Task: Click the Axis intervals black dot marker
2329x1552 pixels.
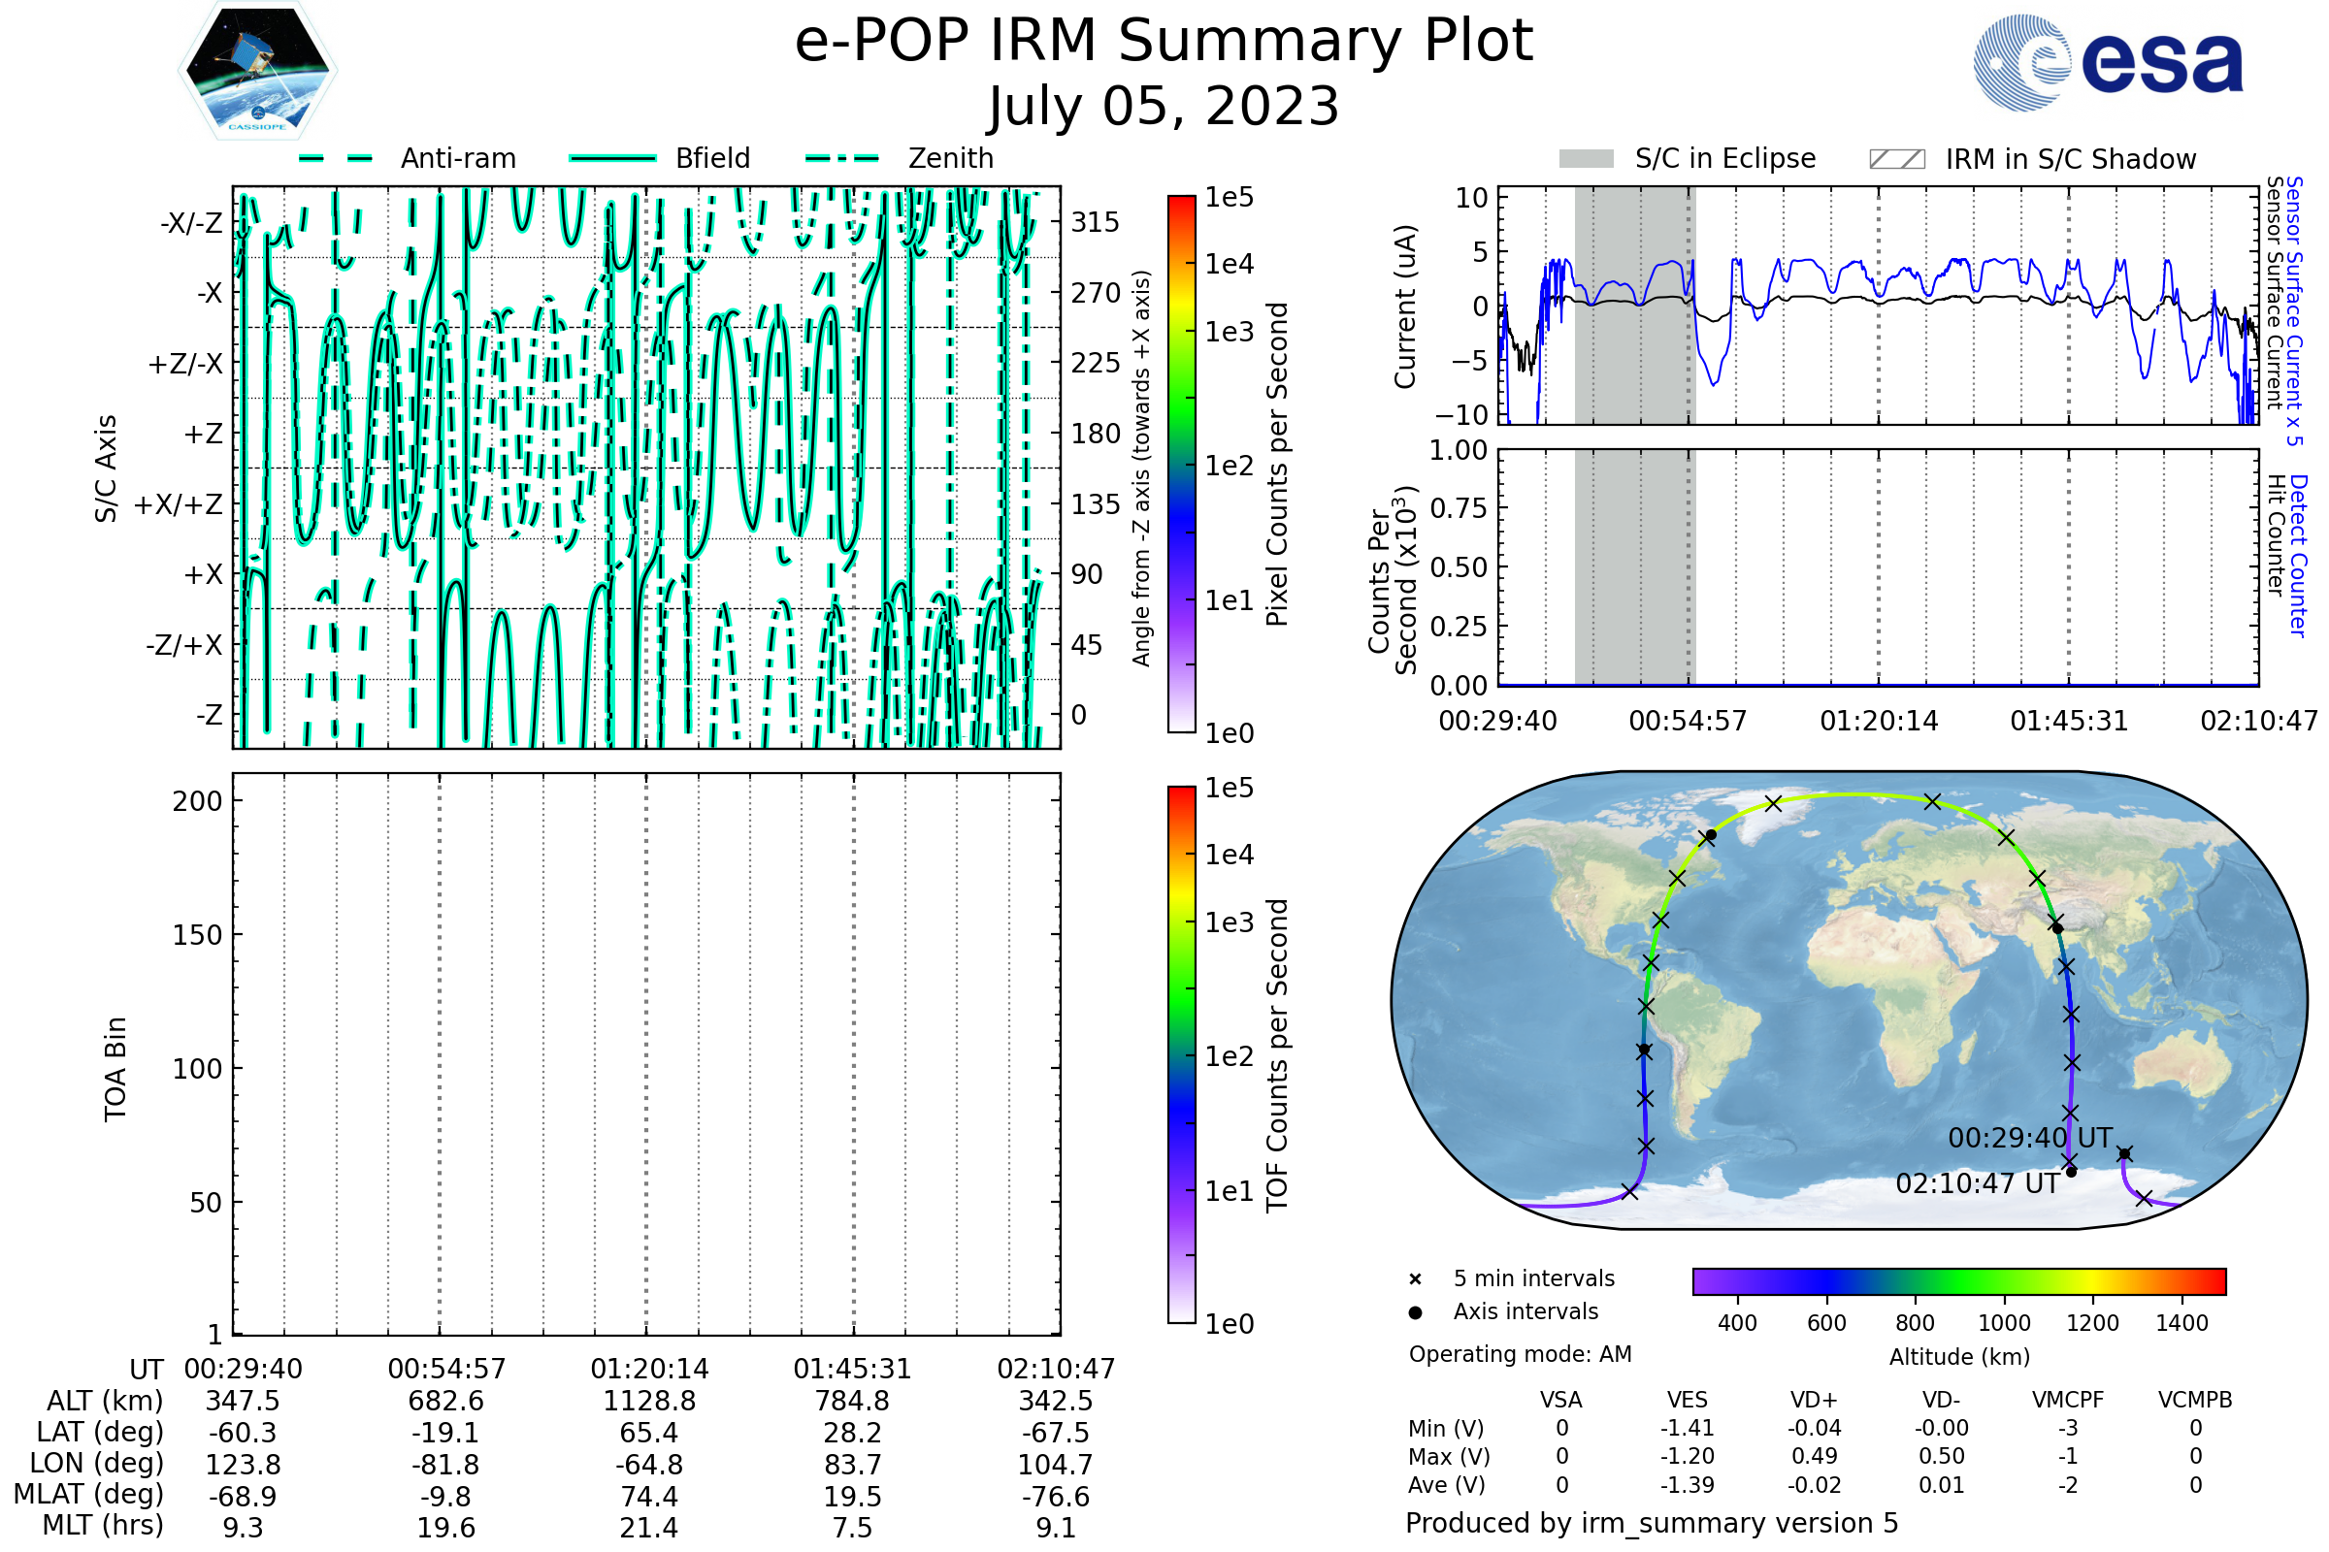Action: point(1415,1312)
